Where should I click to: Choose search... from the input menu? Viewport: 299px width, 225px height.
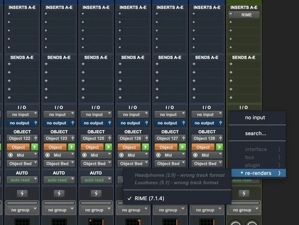click(x=257, y=133)
